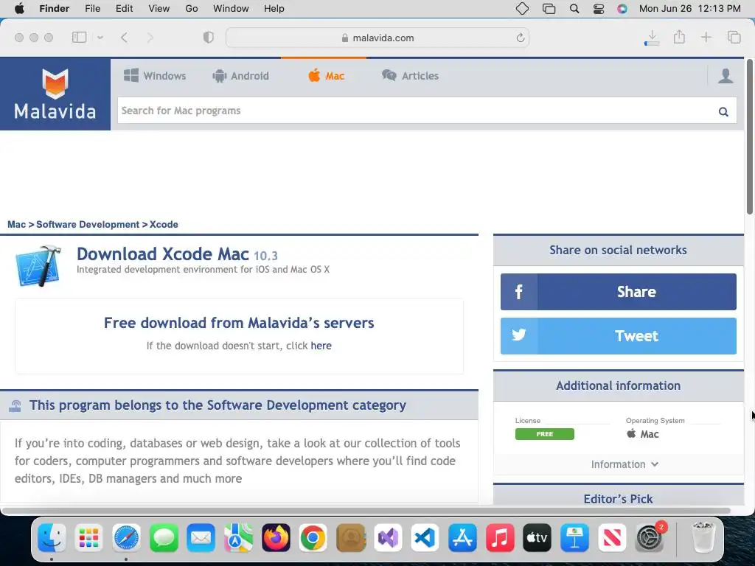The image size is (755, 566).
Task: Click date and time in menu bar
Action: 689,8
